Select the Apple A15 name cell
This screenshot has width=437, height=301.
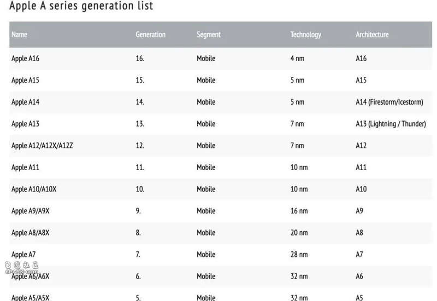pyautogui.click(x=25, y=80)
